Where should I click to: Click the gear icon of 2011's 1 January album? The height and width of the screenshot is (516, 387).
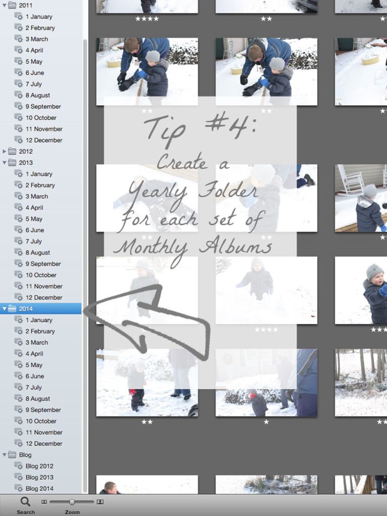click(19, 17)
